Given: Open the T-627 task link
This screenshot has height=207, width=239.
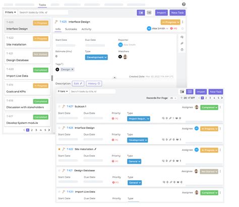Looking at the screenshot, I should pos(70,106).
